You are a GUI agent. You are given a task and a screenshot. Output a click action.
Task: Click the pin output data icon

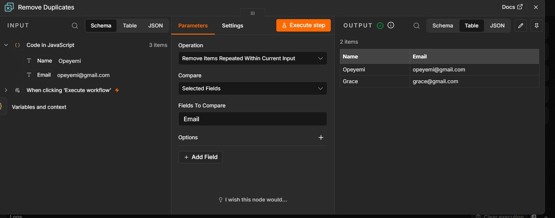(536, 26)
